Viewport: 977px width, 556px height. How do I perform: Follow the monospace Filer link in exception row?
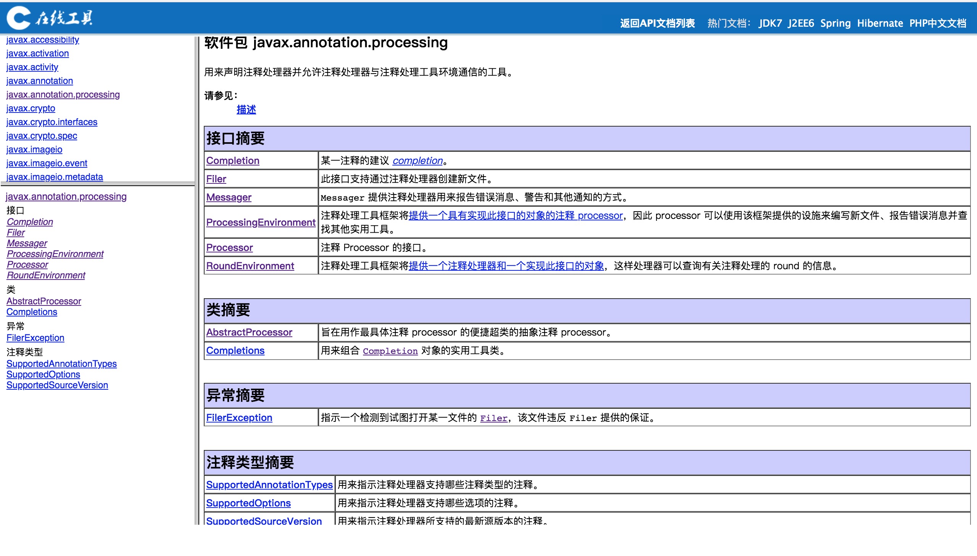pos(494,419)
